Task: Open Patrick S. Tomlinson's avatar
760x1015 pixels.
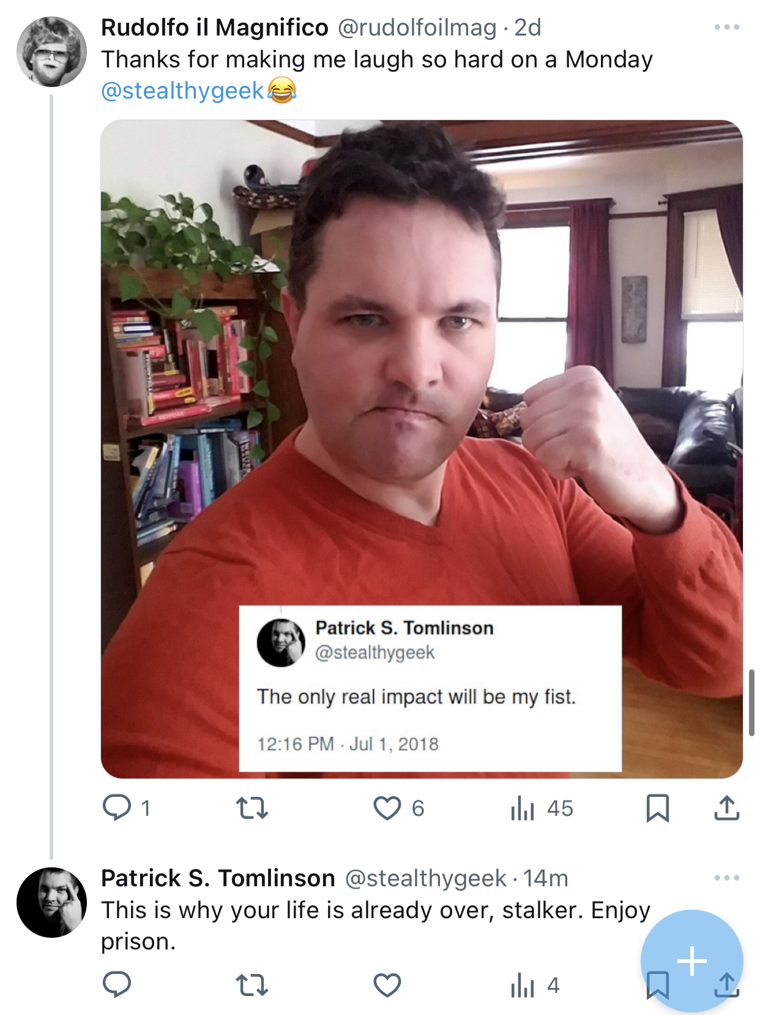Action: click(x=51, y=902)
